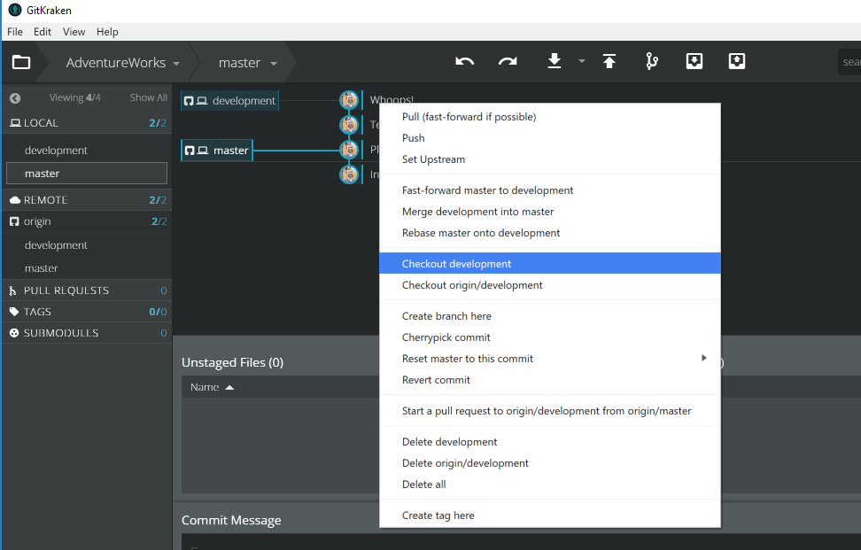Click the Stash icon in toolbar
Viewport: 861px width, 550px height.
click(x=694, y=61)
